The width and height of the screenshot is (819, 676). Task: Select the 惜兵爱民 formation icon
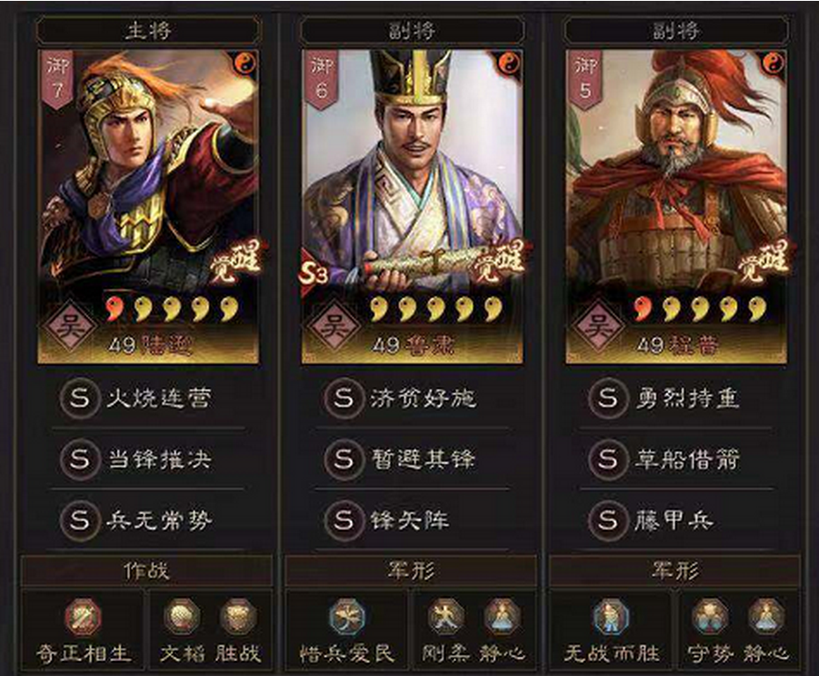pyautogui.click(x=347, y=617)
